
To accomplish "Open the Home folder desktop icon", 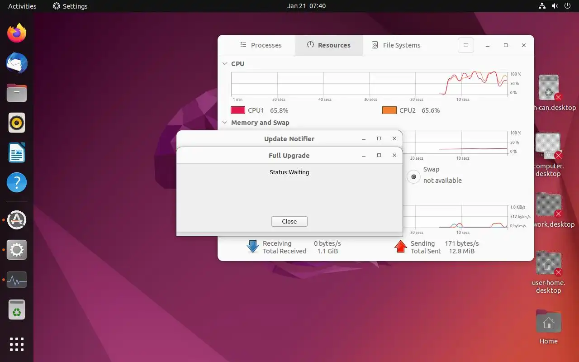I will (548, 327).
